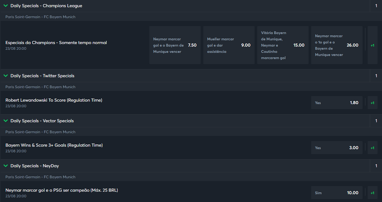Open Especiais da Champions - Somente tempo normal event
This screenshot has width=382, height=202.
tap(56, 43)
